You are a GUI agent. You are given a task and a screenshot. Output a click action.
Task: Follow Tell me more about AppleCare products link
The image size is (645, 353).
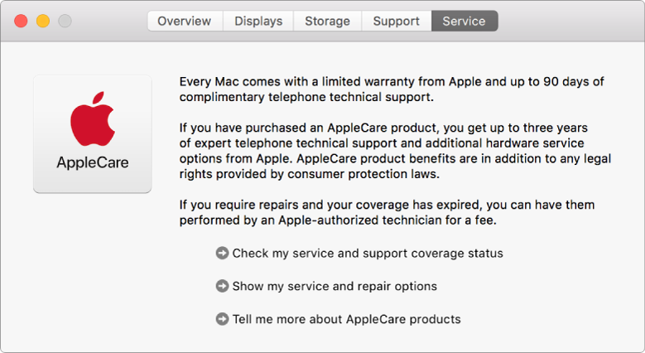coord(346,319)
